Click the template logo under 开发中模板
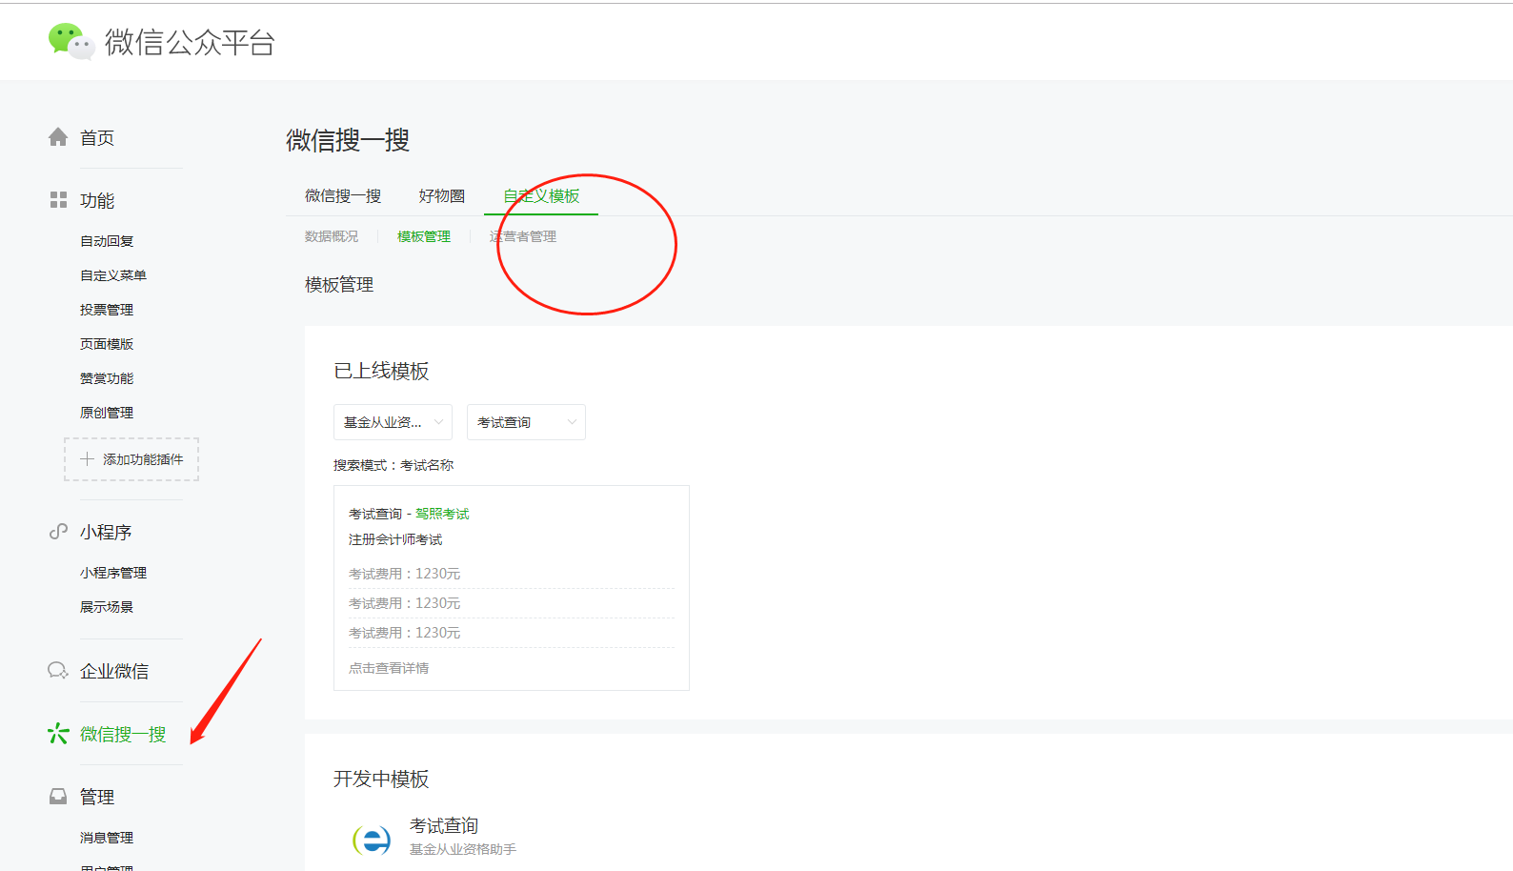This screenshot has height=871, width=1513. click(x=372, y=840)
